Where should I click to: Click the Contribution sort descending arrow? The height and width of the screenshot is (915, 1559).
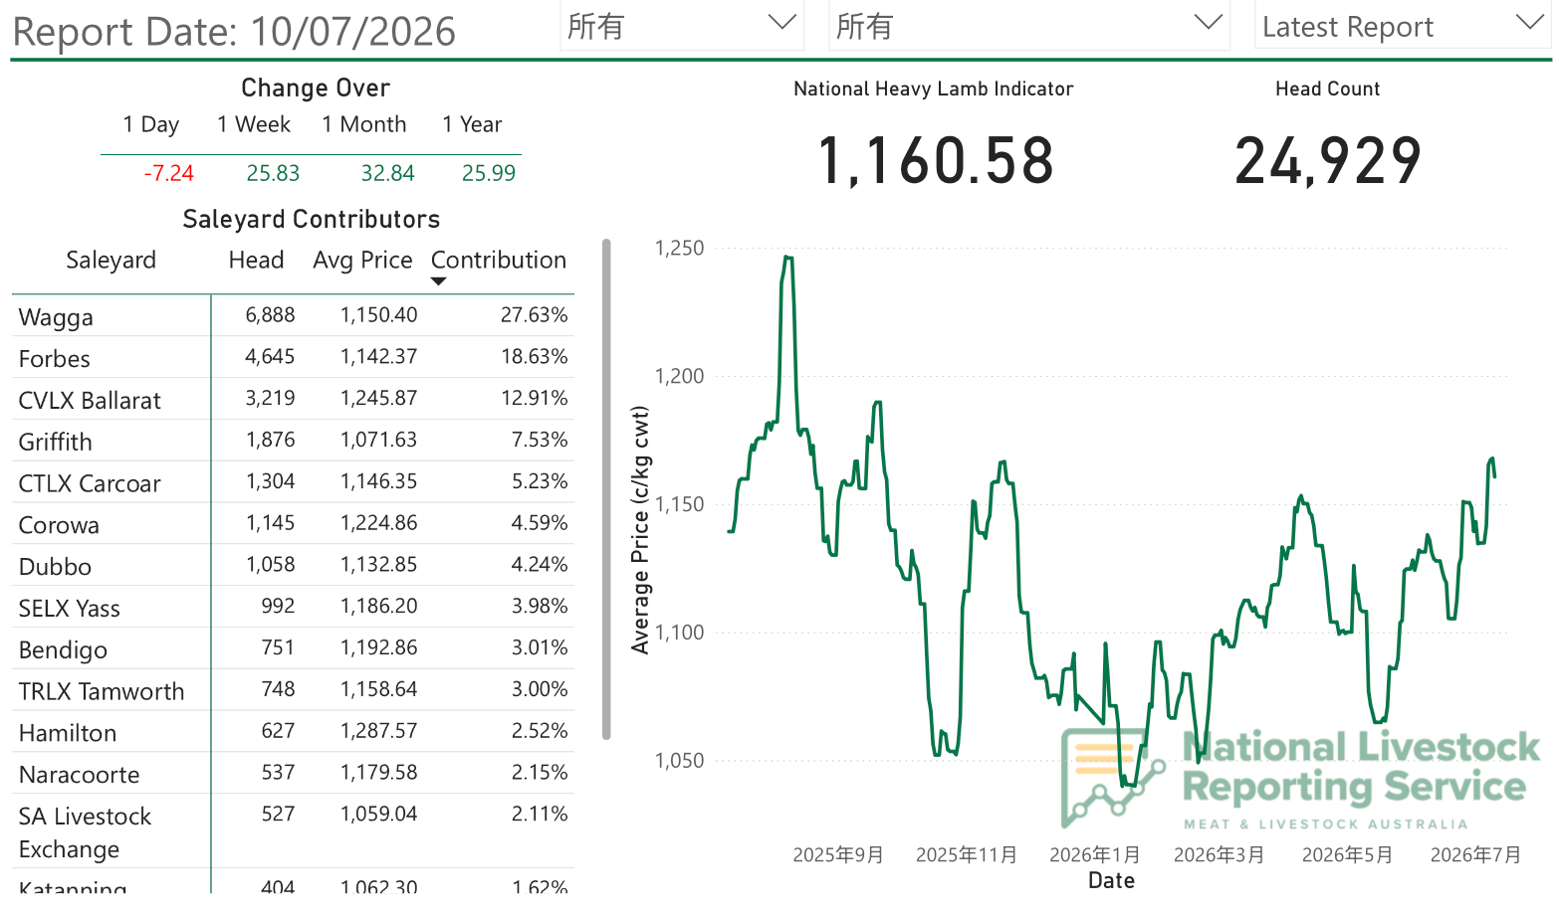click(438, 281)
